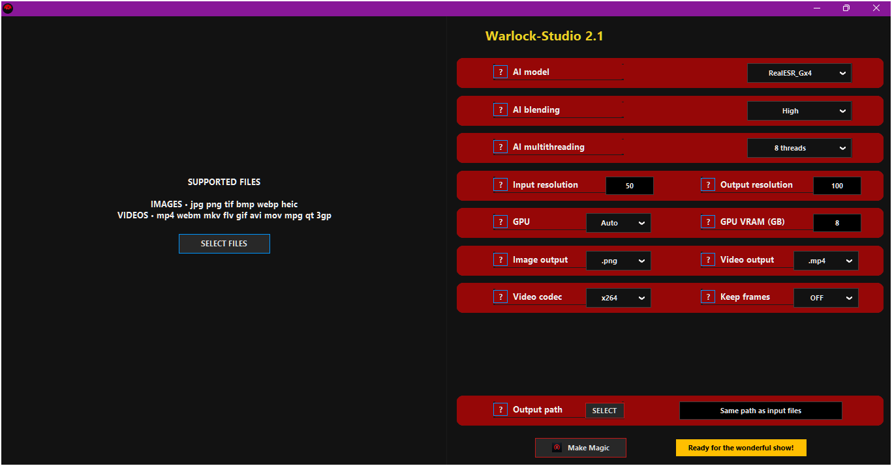Open the GPU Auto dropdown
892x466 pixels.
coord(619,223)
